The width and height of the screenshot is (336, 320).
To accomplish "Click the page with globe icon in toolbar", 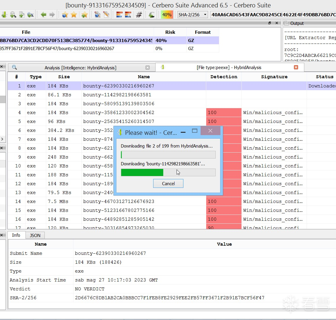I will (97, 15).
